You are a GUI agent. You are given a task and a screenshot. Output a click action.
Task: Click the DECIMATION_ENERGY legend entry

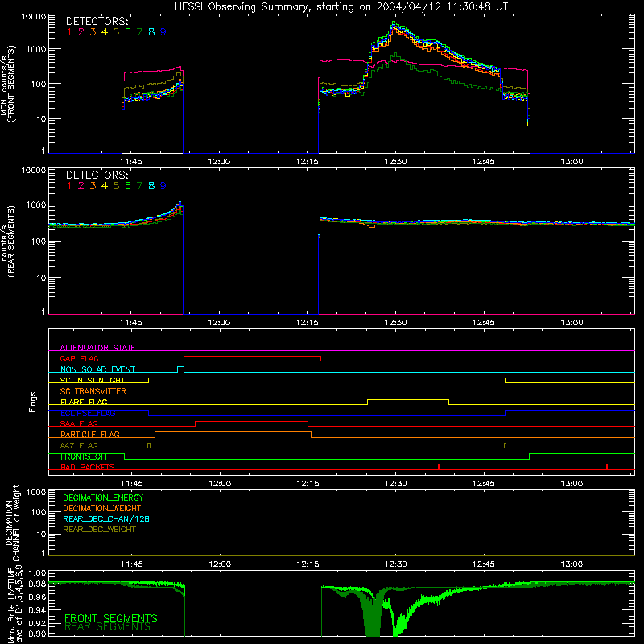103,497
